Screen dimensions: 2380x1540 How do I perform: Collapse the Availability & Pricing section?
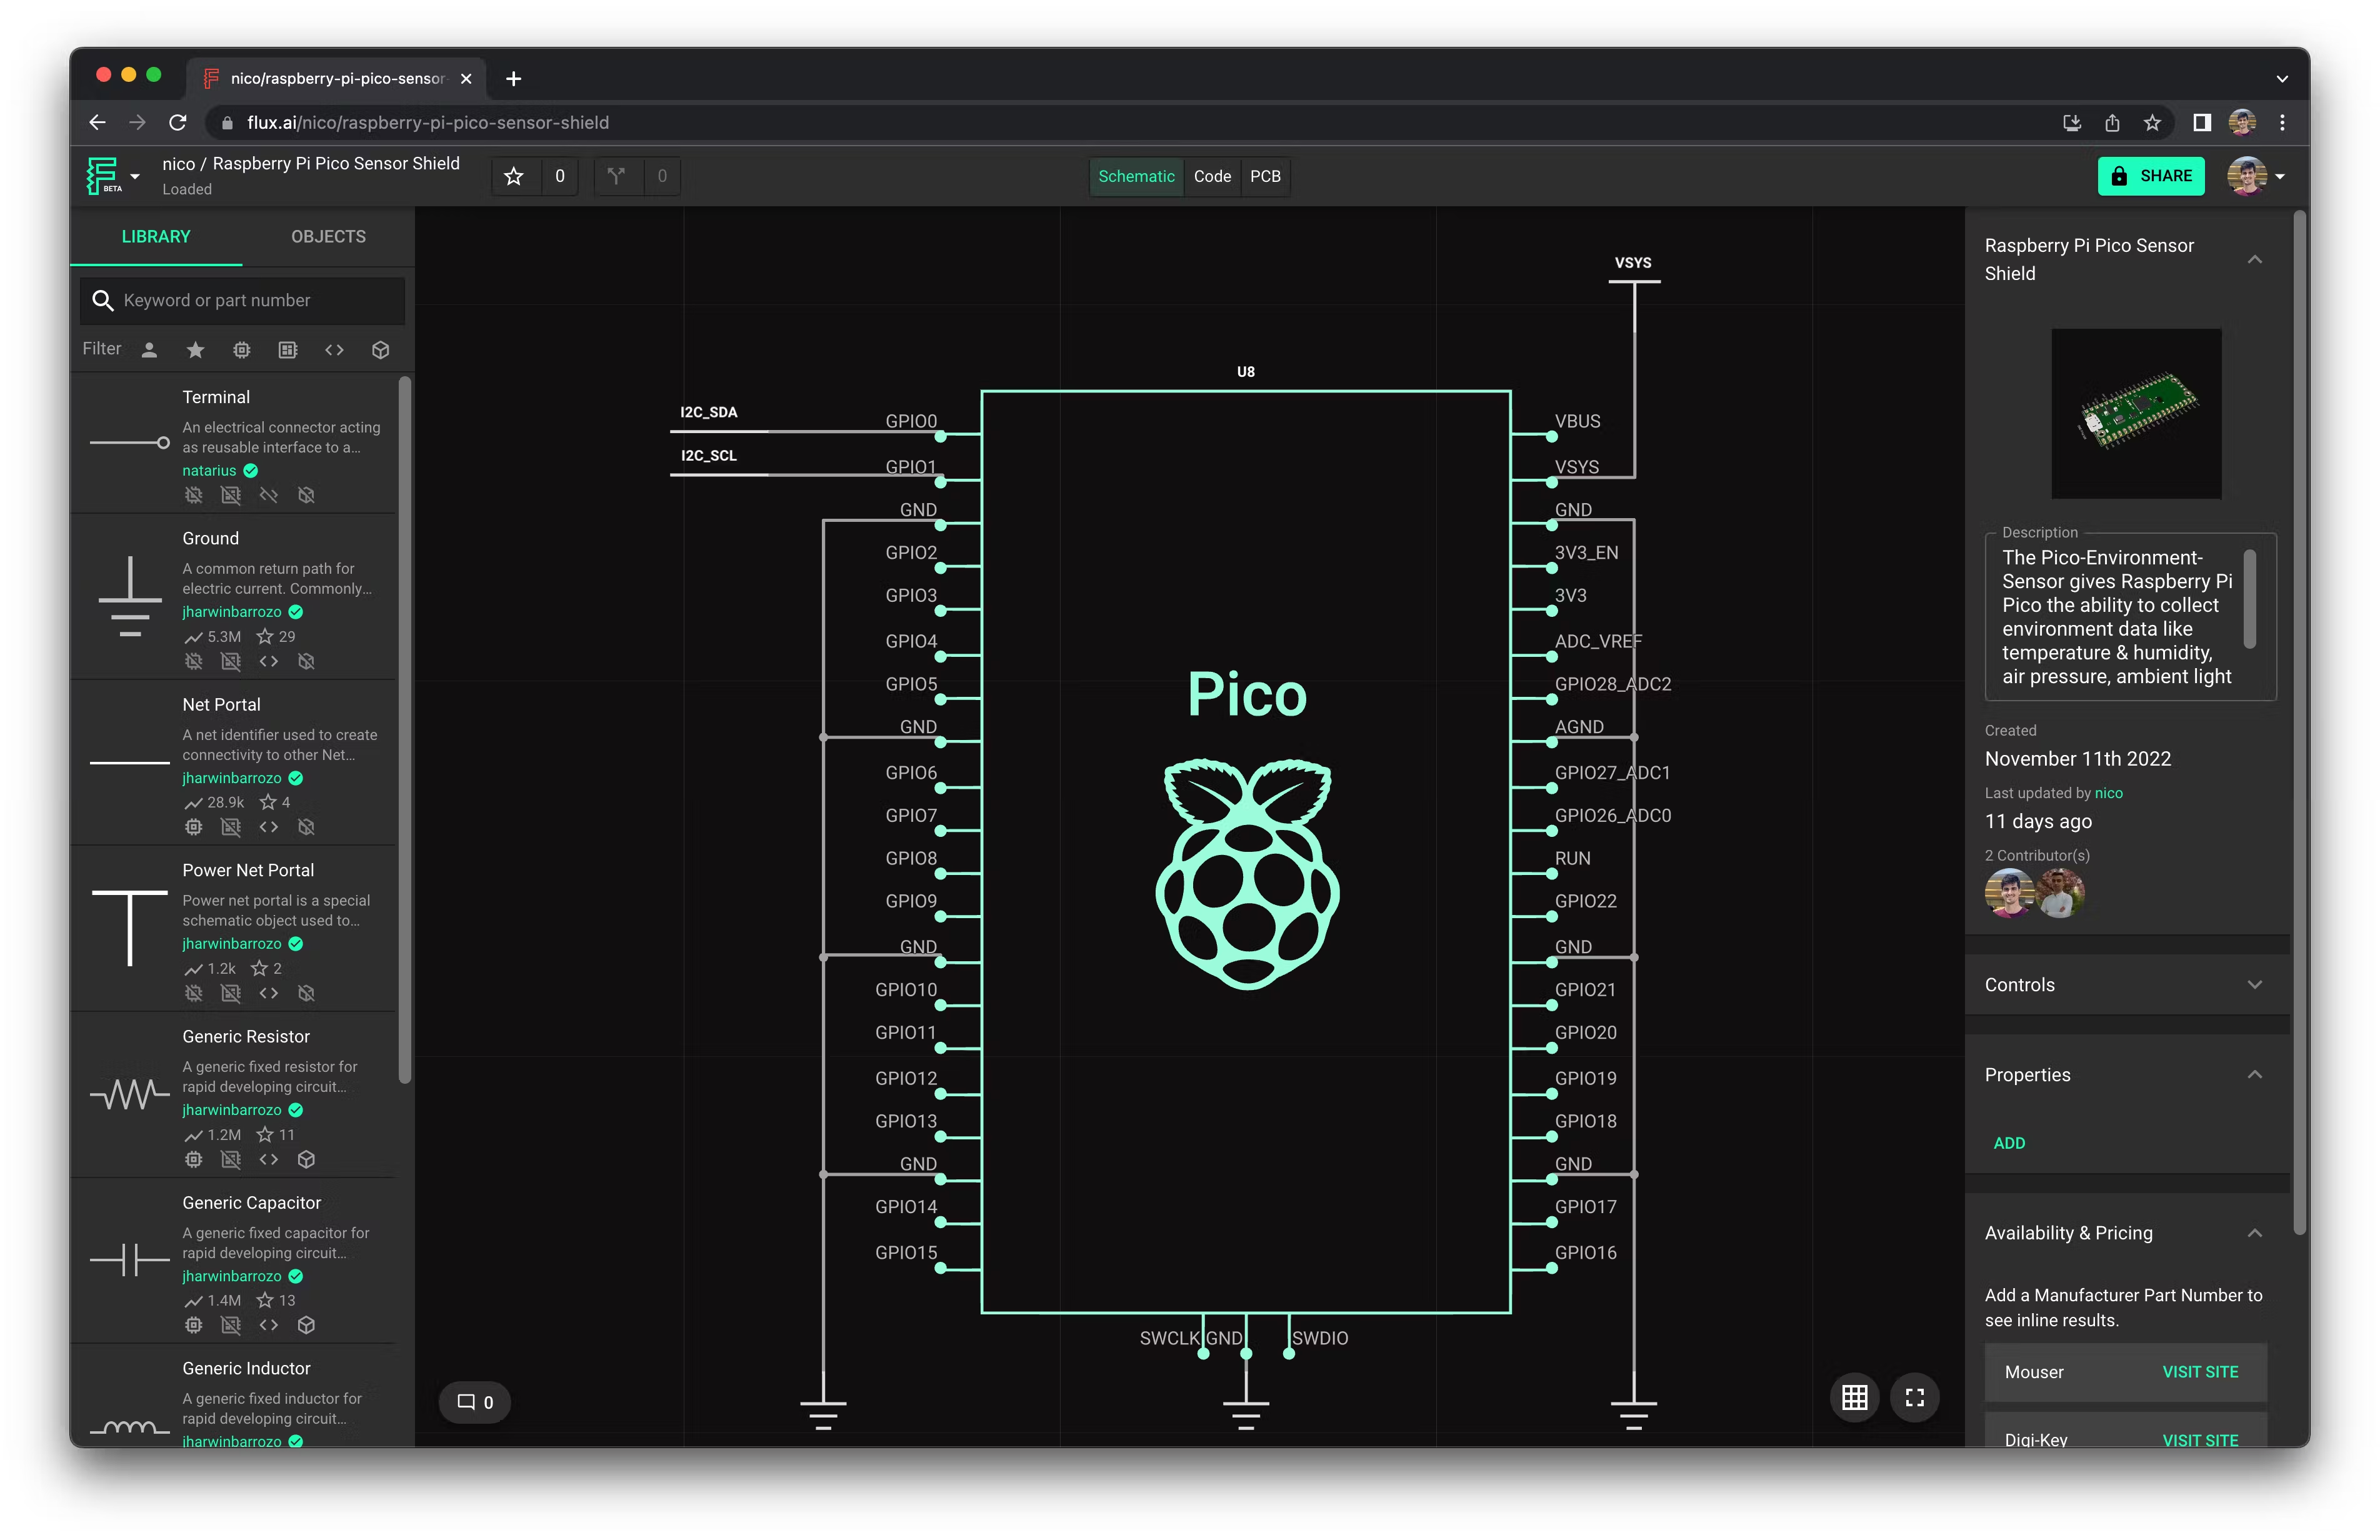coord(2255,1233)
